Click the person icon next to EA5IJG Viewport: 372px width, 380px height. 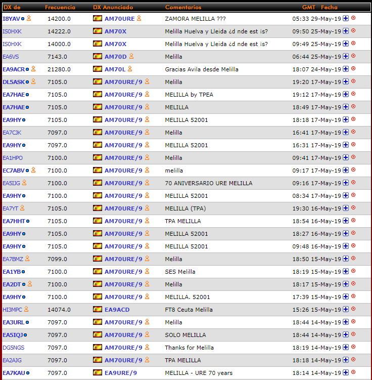24,183
